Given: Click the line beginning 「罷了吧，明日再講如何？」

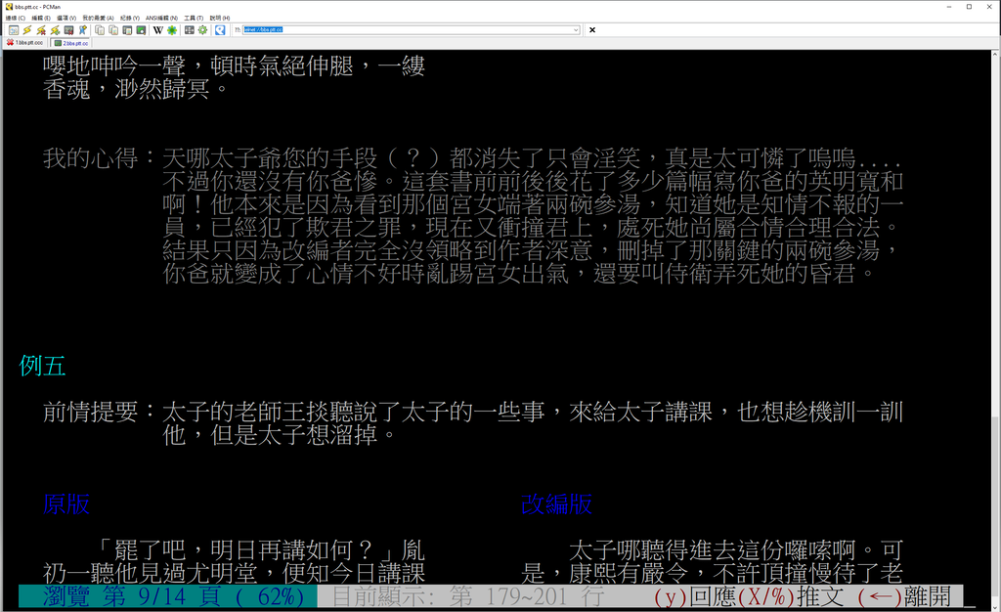Looking at the screenshot, I should [260, 550].
